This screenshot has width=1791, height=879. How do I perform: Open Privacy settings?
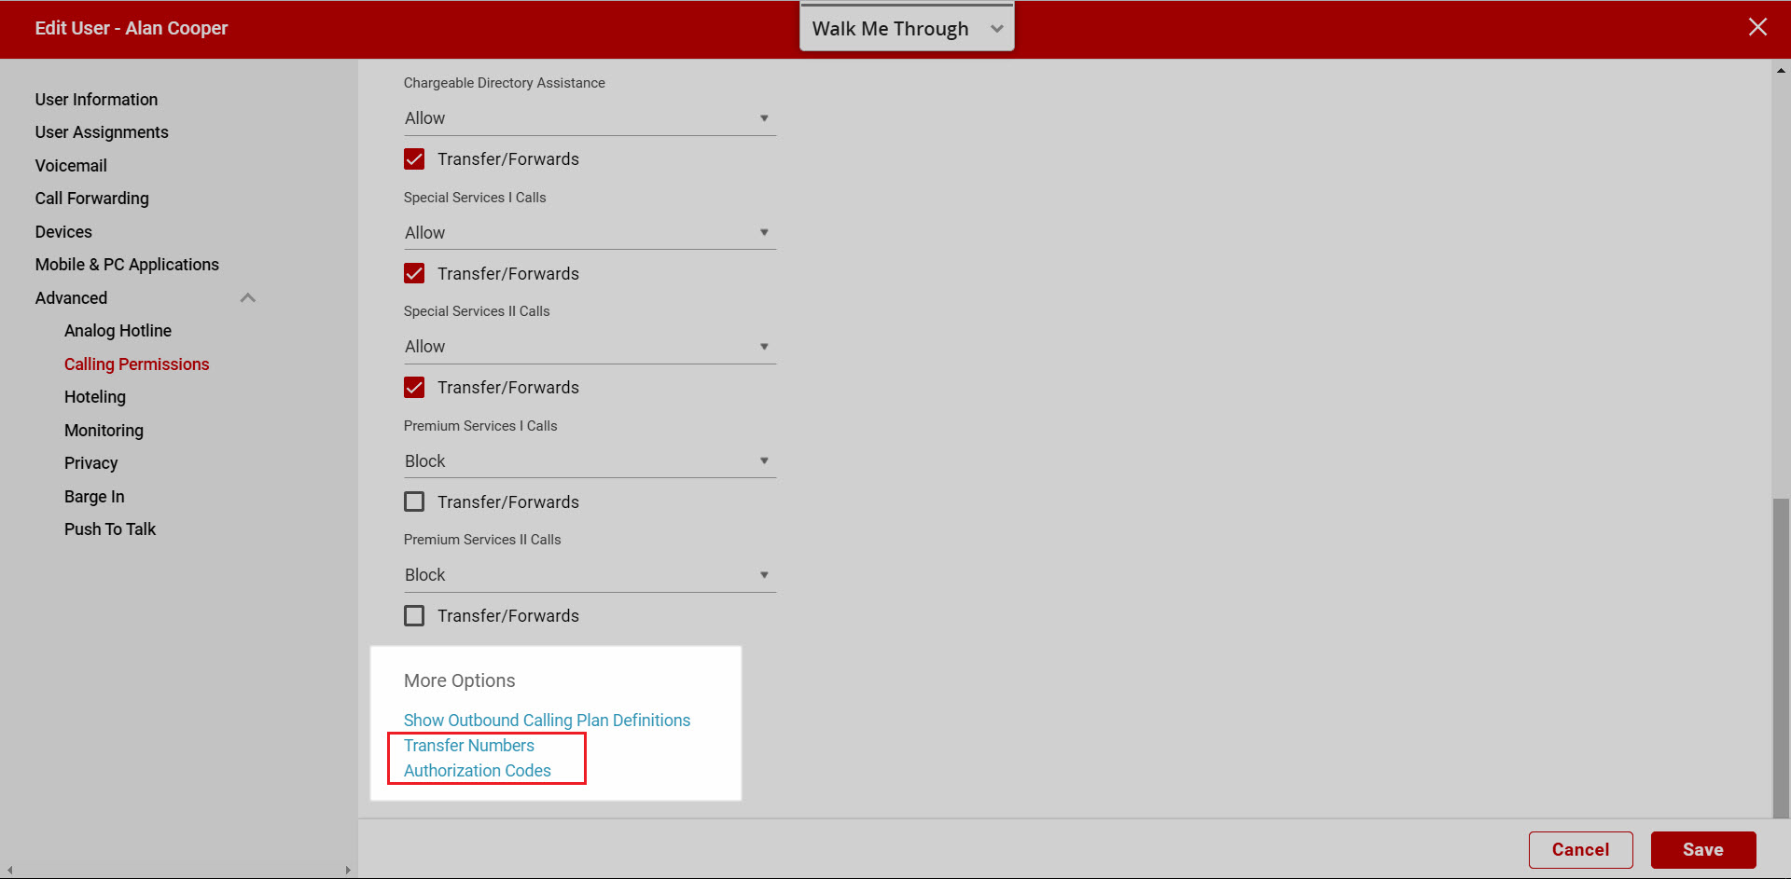point(90,463)
